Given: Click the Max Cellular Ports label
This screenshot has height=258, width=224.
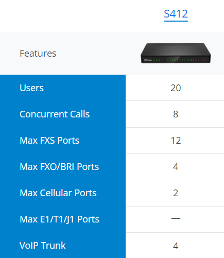Looking at the screenshot, I should tap(58, 193).
